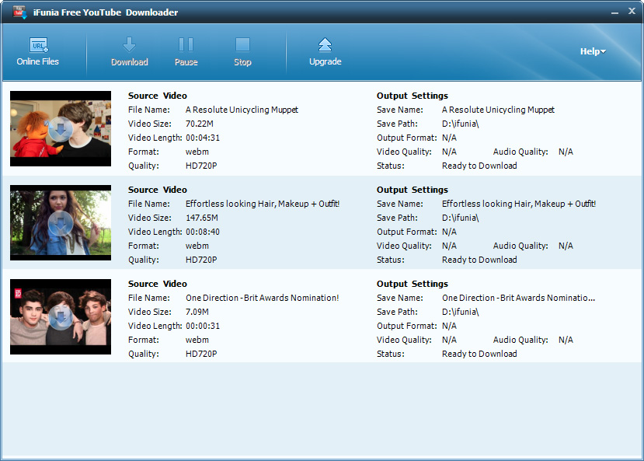Click 'Ready to Download' status of Muppet video
Viewport: 644px width, 461px height.
point(479,166)
